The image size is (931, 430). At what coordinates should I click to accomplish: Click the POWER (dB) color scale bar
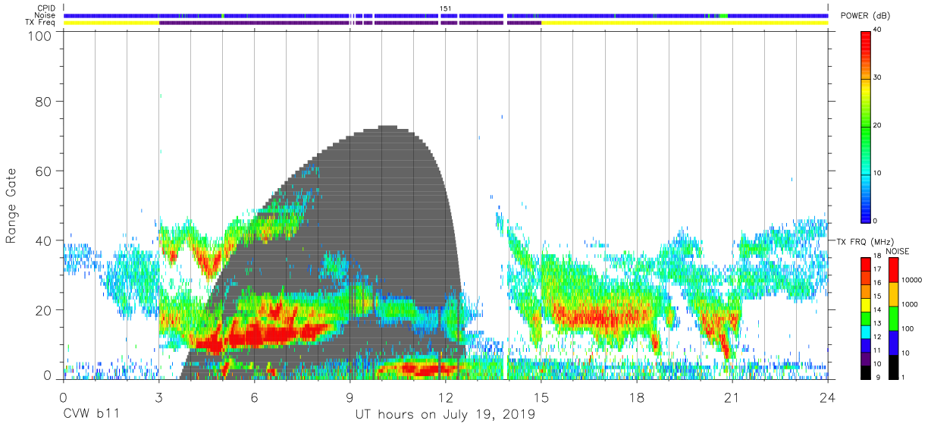[x=866, y=126]
